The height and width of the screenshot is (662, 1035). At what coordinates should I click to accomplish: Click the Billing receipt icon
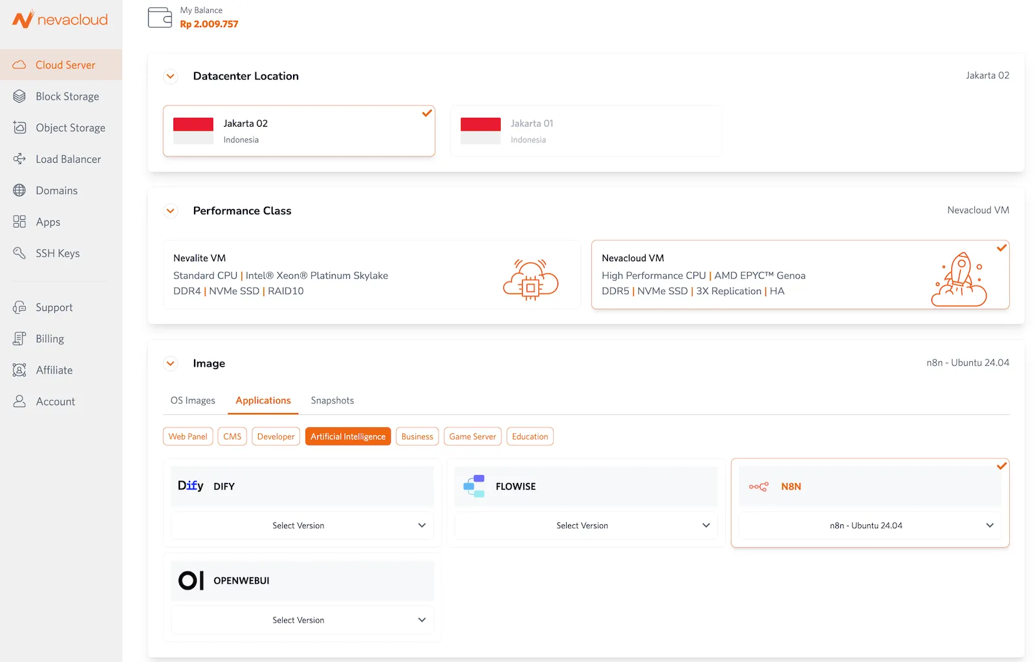tap(19, 339)
